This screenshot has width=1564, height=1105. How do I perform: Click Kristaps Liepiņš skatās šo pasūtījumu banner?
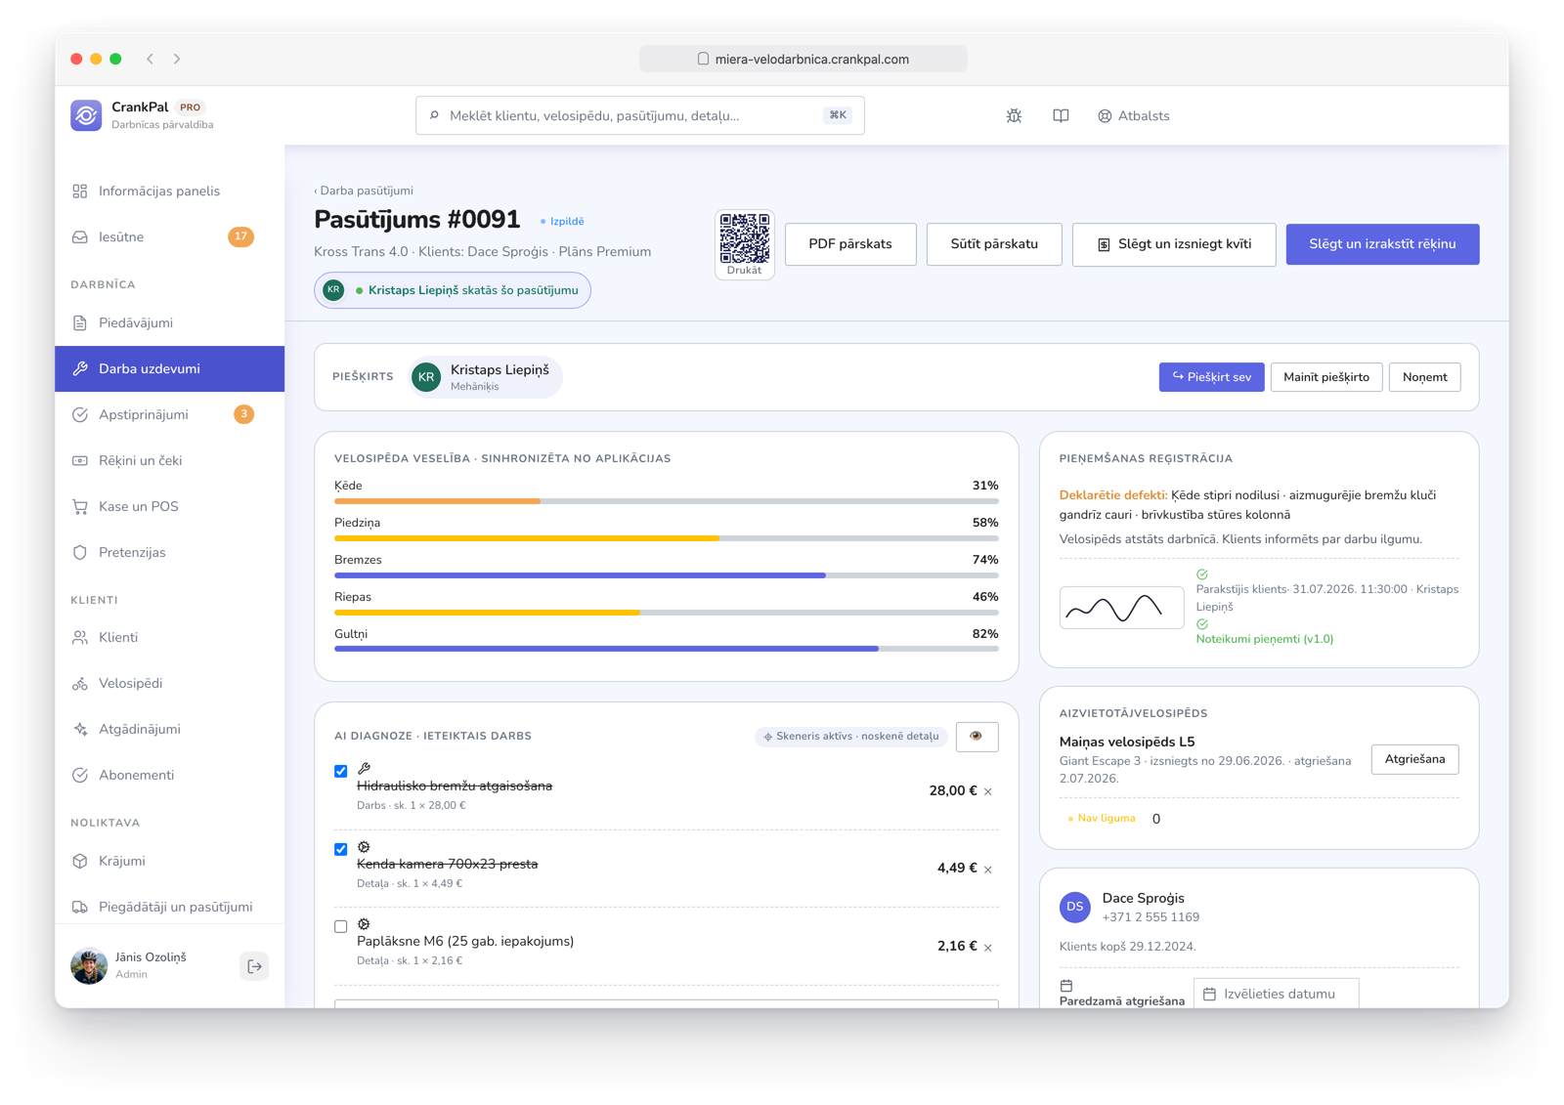point(453,290)
